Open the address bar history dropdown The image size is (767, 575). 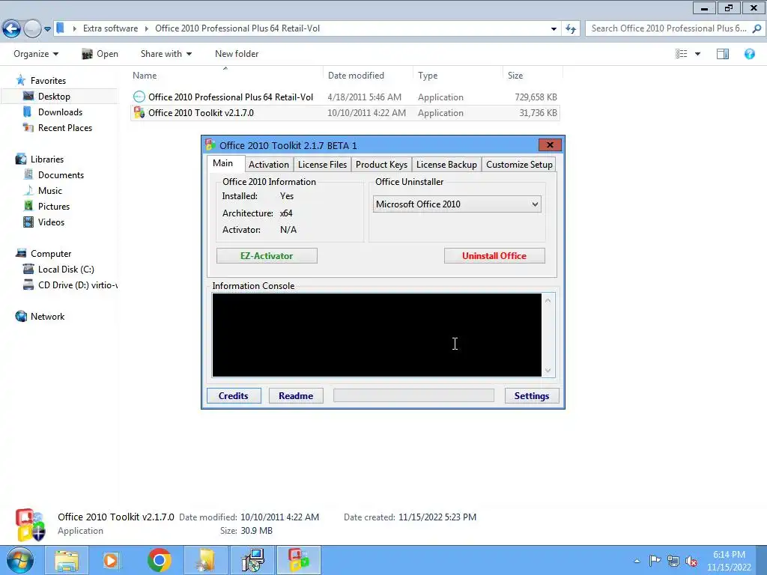tap(554, 29)
